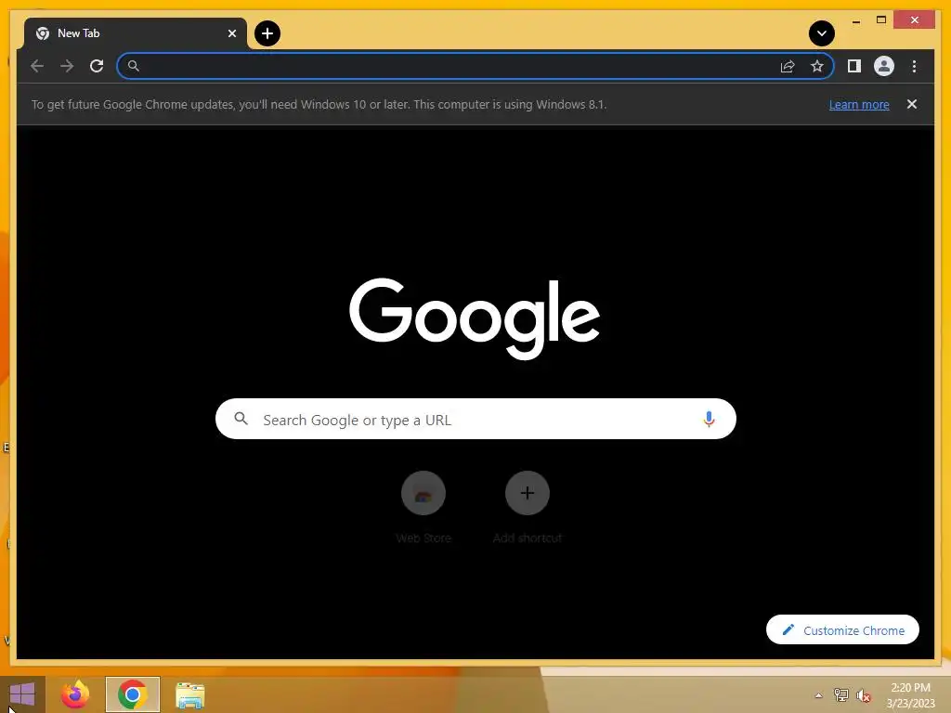This screenshot has height=713, width=951.
Task: Dismiss the Windows update infobar
Action: tap(912, 104)
